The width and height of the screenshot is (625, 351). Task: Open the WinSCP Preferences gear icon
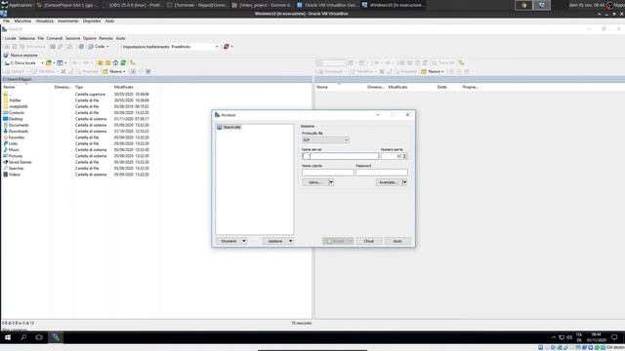(81, 47)
